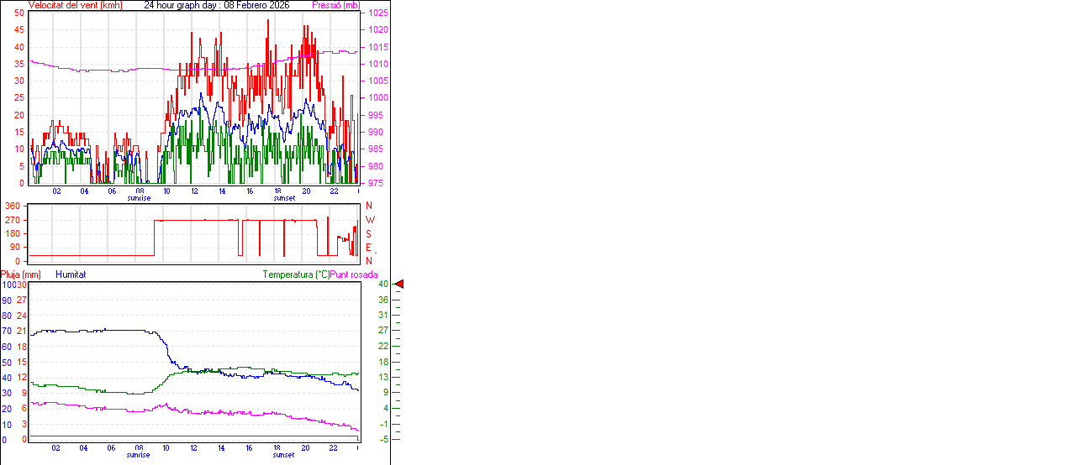Click the 'sunset' marker under wind graph
This screenshot has width=1076, height=465.
coord(283,198)
